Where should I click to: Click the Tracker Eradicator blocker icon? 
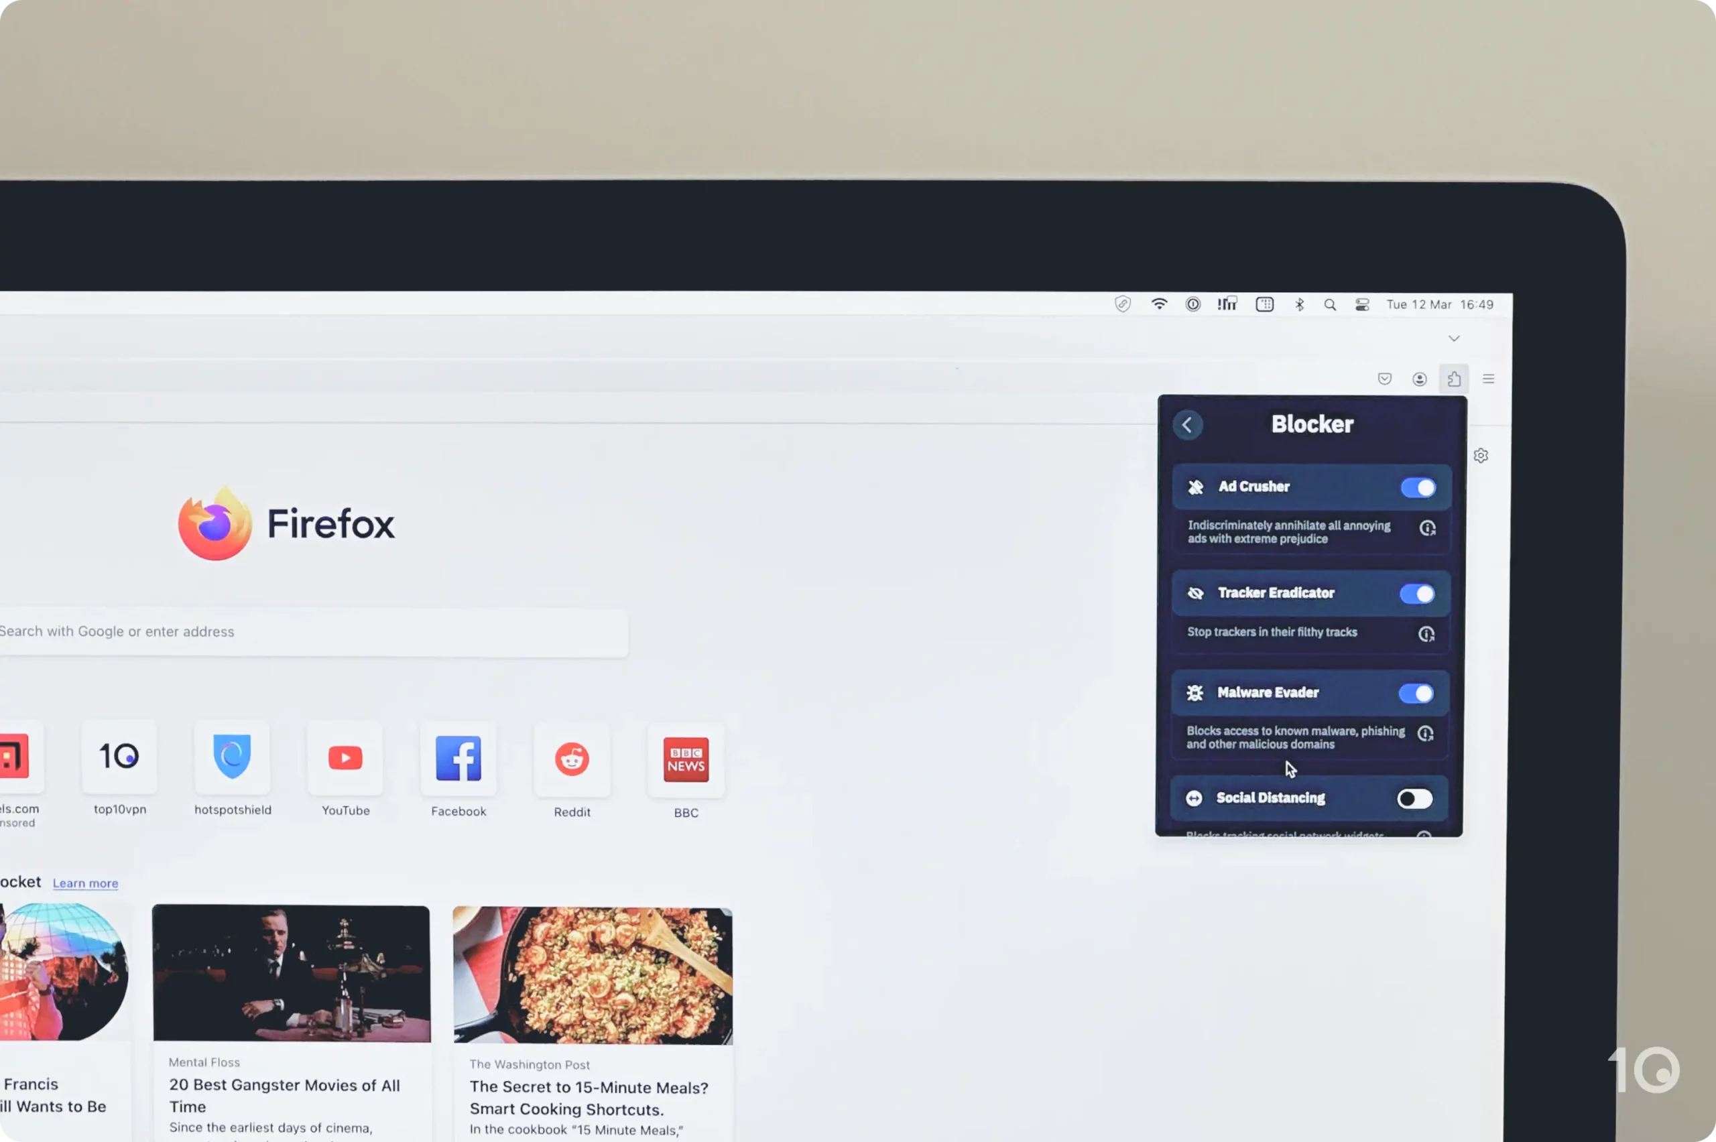coord(1194,592)
